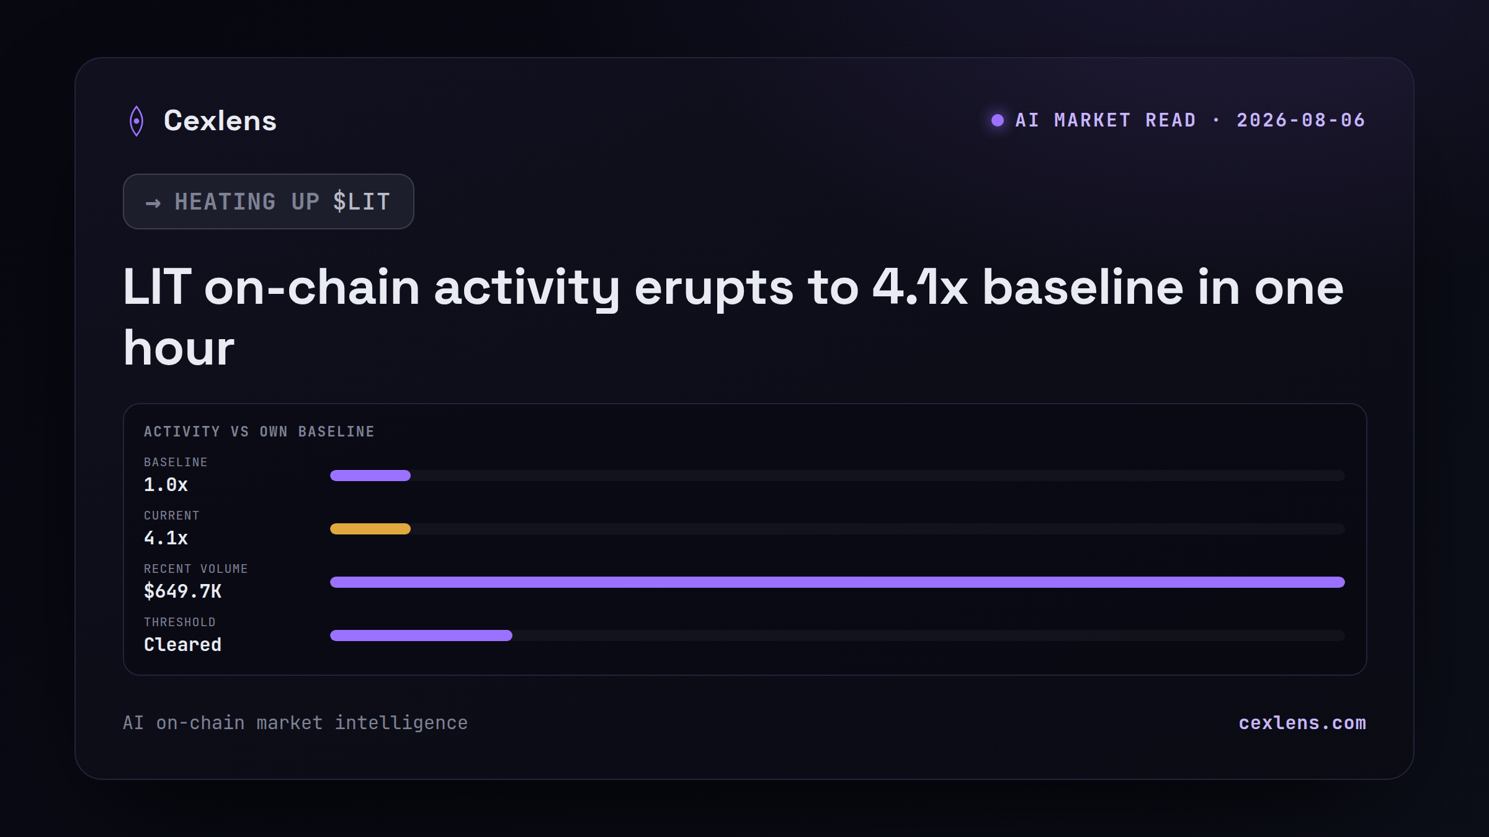Visit the cexlens.com link

pos(1302,723)
